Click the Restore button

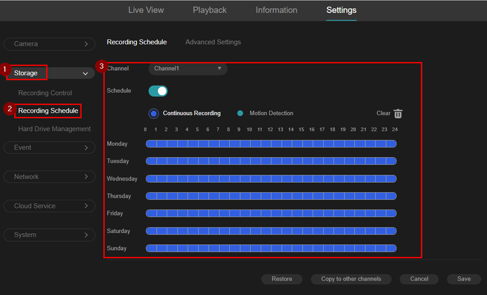point(282,279)
